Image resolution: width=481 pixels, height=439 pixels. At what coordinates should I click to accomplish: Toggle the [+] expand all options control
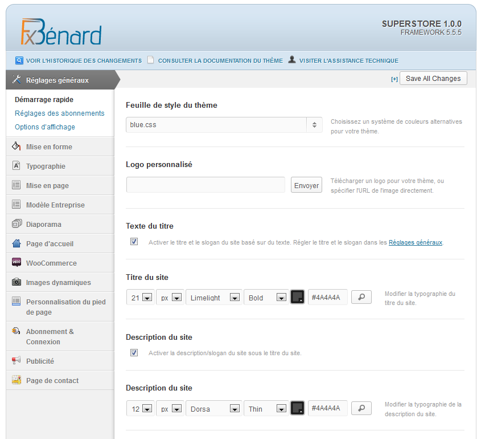394,79
